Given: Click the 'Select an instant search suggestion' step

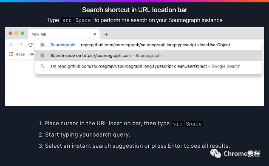Looking at the screenshot, I should [134, 146].
